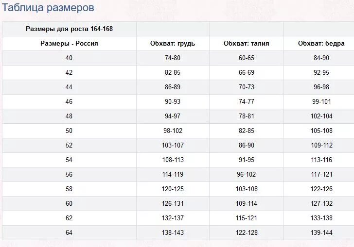
Task: Select size 46 row cell
Action: (69, 101)
